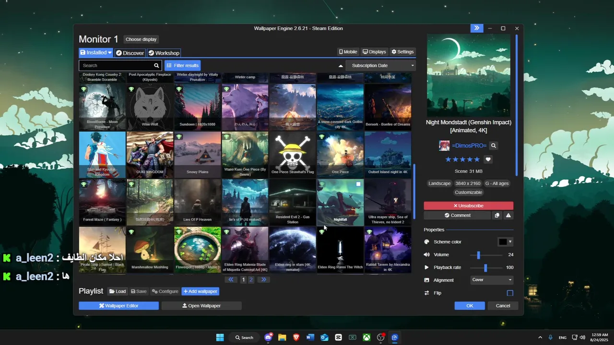Reverse sort order with the up-arrow icon
Image resolution: width=614 pixels, height=345 pixels.
pyautogui.click(x=341, y=66)
